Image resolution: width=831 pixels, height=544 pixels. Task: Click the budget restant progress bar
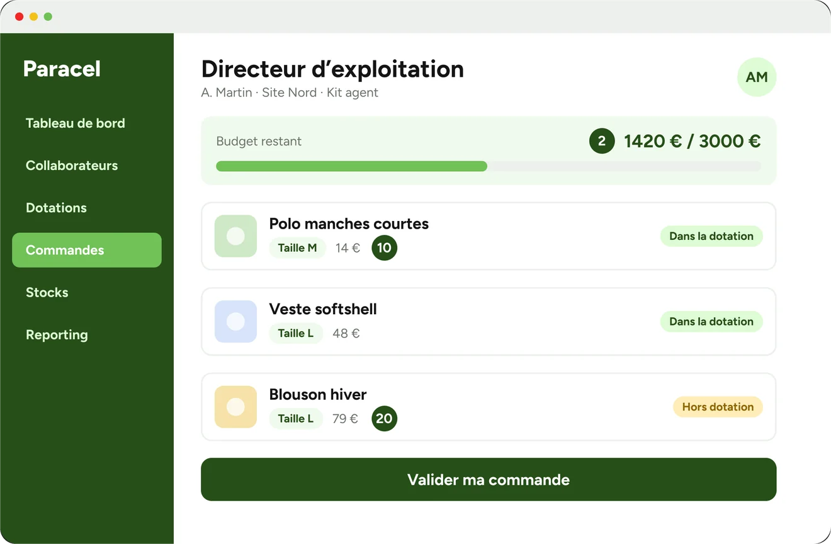tap(489, 166)
